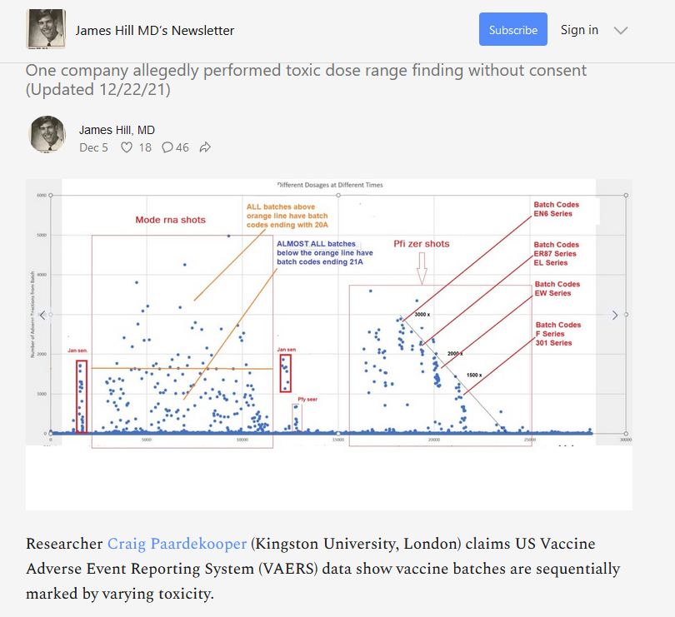675x617 pixels.
Task: Click the comment count 46
Action: (182, 147)
